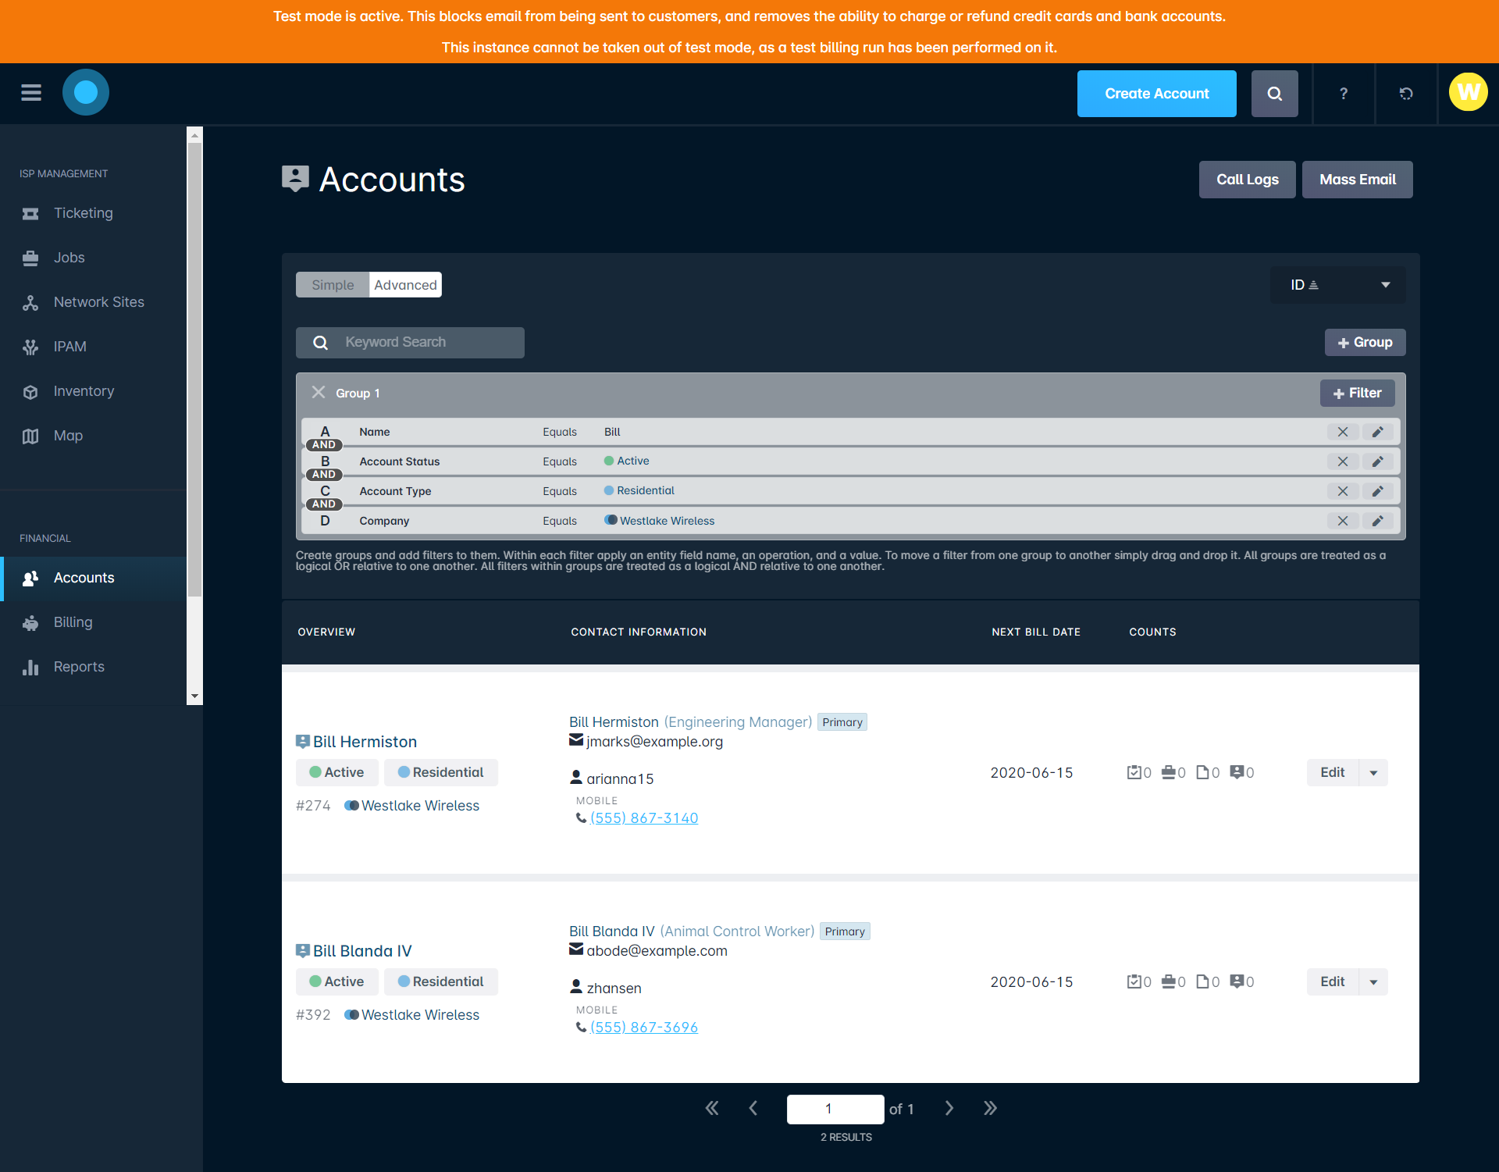Edit the Bill Blanda IV account
The height and width of the screenshot is (1172, 1499).
[x=1333, y=982]
